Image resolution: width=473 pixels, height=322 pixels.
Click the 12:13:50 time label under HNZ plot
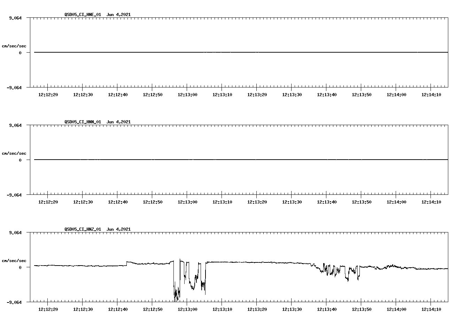[x=362, y=309]
